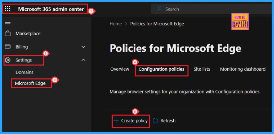This screenshot has width=274, height=134.
Task: Open Marketplace in the sidebar
Action: coord(28,33)
